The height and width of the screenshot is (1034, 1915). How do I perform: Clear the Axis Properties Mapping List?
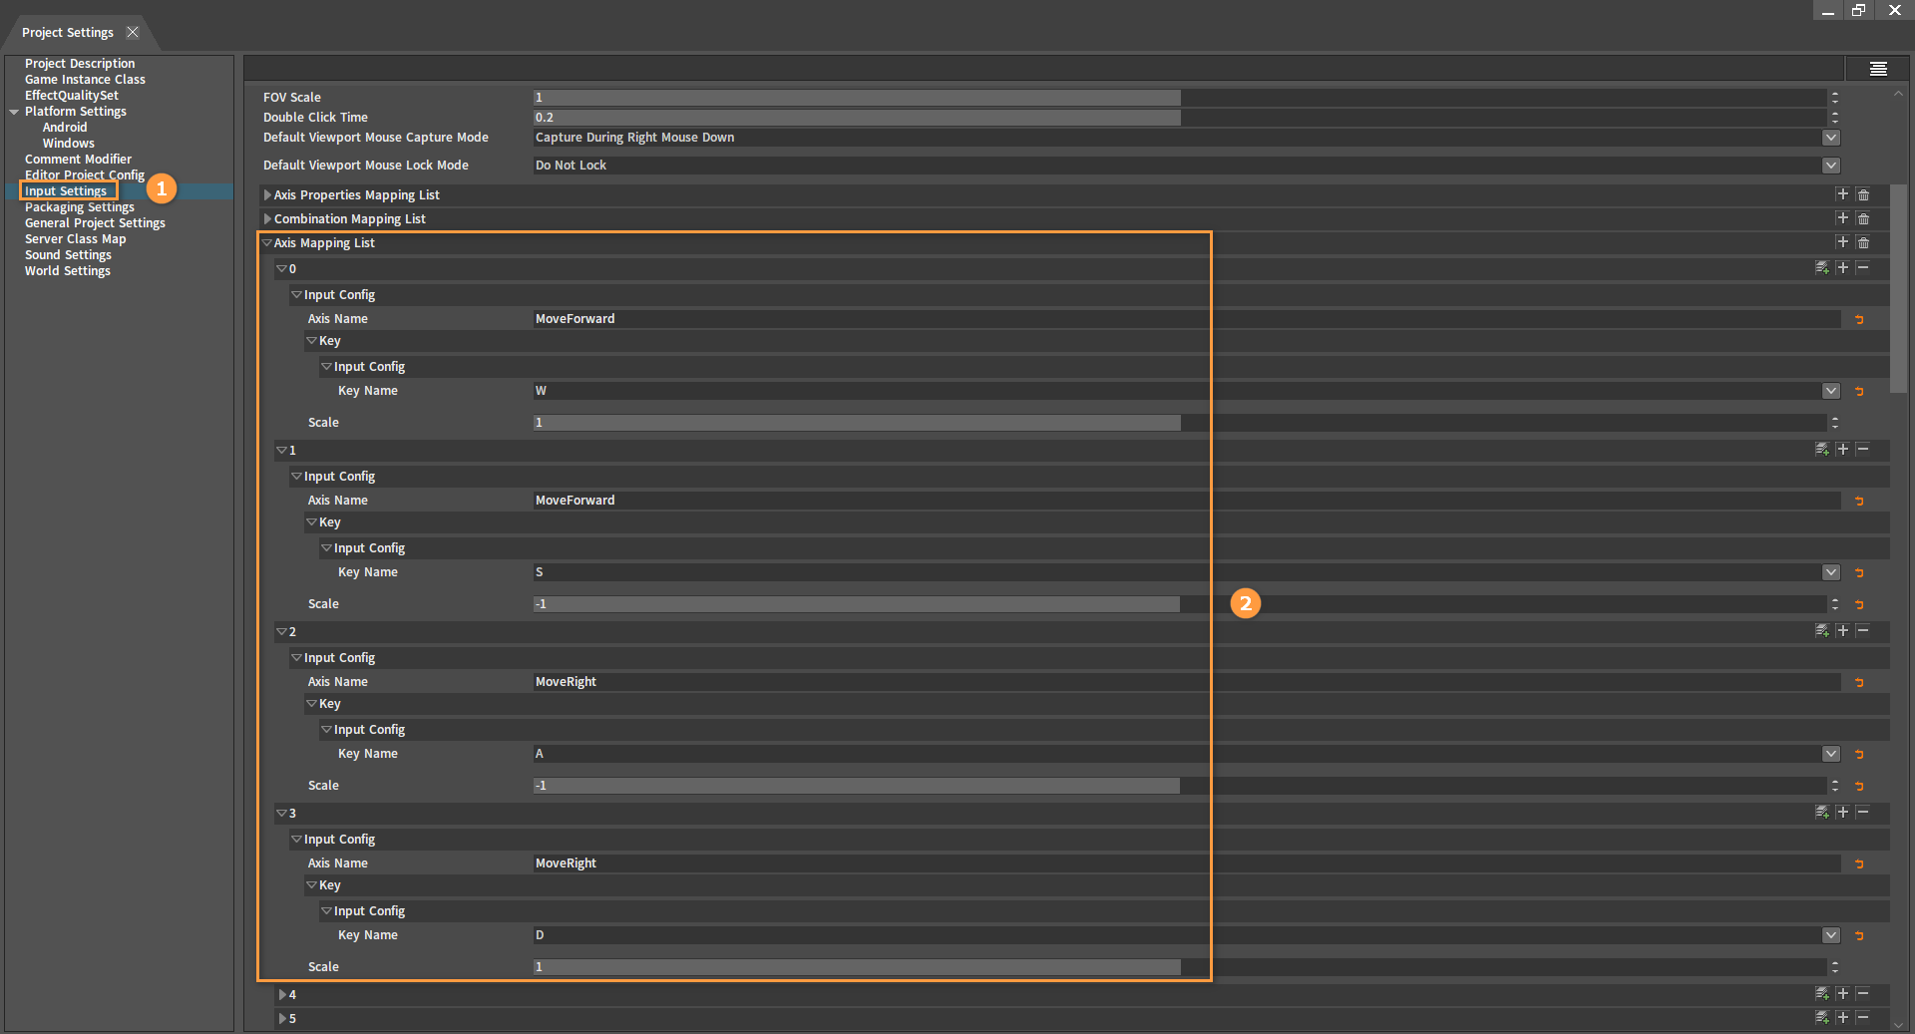pos(1863,194)
